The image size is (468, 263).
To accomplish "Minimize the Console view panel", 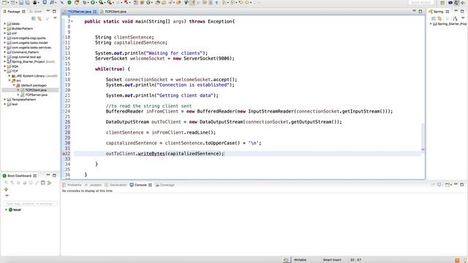I will (x=456, y=184).
